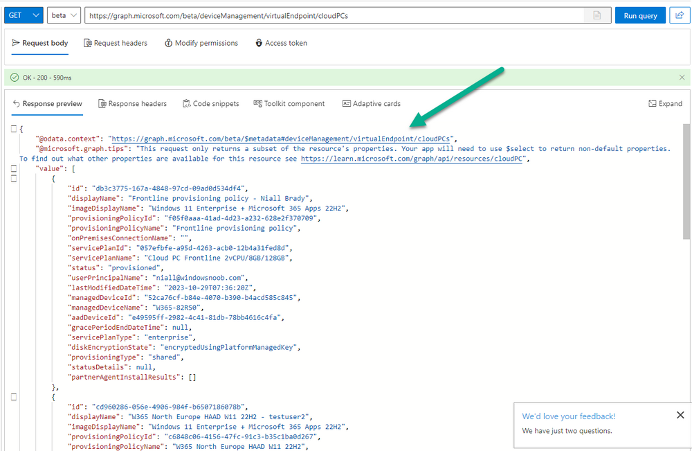Image resolution: width=692 pixels, height=451 pixels.
Task: Click the managedDeviceId value "52ca76cf-b84e-4070-b390-b4acd585c845"
Action: pos(220,298)
